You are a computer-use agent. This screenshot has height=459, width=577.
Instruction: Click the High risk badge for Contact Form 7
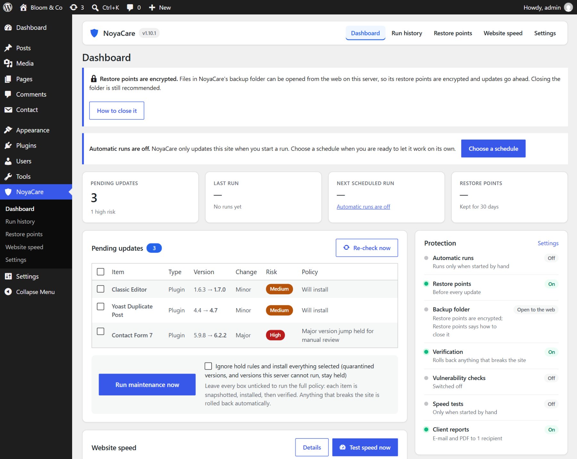click(275, 335)
